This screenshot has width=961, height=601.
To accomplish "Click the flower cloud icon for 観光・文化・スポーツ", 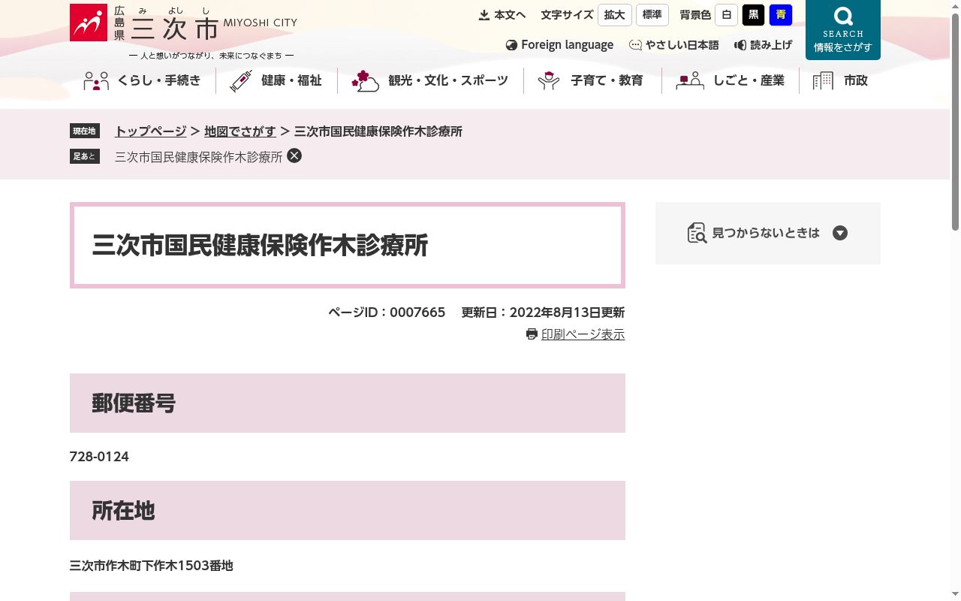I will (365, 81).
